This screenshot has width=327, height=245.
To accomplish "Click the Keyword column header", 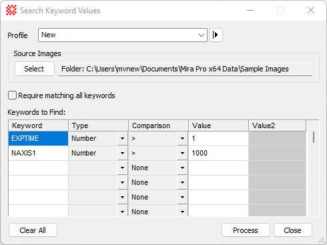I will [x=38, y=126].
